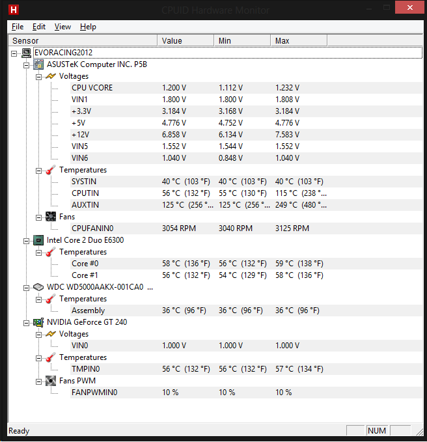Collapse the WDC WD5000AAKX node

pos(26,288)
